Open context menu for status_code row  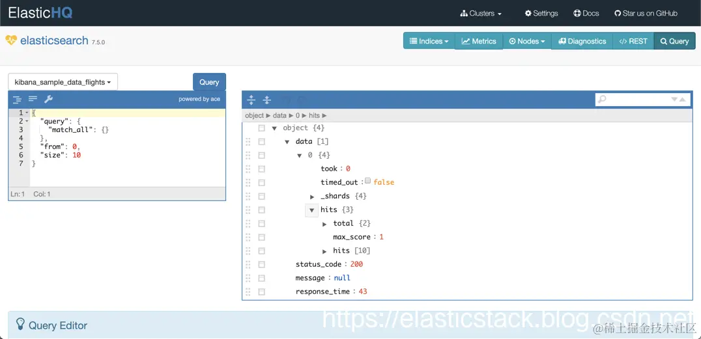coord(261,264)
